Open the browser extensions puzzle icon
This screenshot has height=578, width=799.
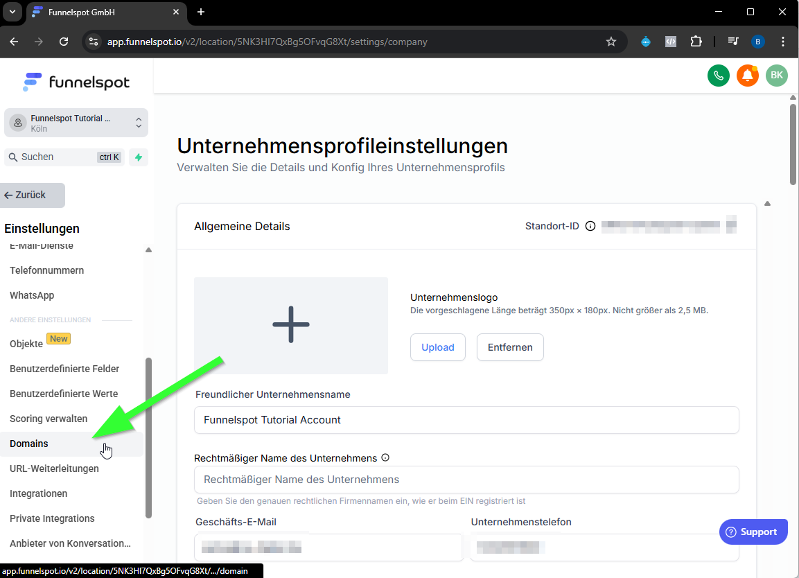pos(696,42)
